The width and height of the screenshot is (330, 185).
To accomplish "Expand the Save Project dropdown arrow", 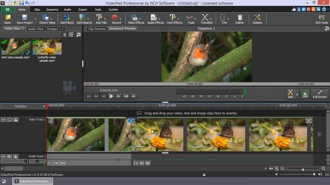I will (35, 19).
